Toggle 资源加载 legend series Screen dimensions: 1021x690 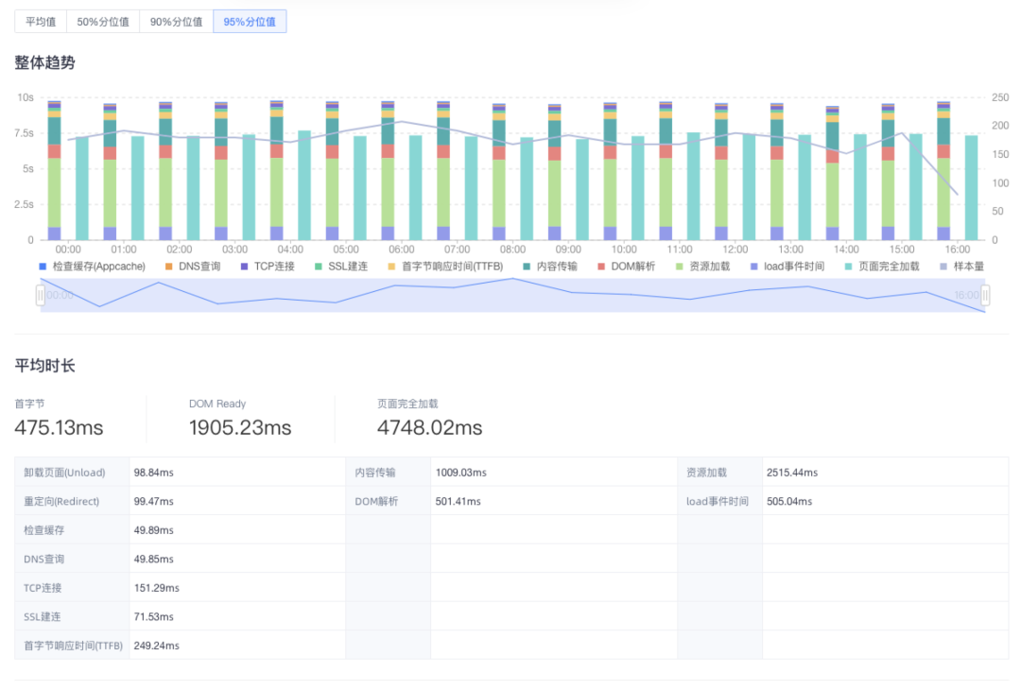click(703, 267)
